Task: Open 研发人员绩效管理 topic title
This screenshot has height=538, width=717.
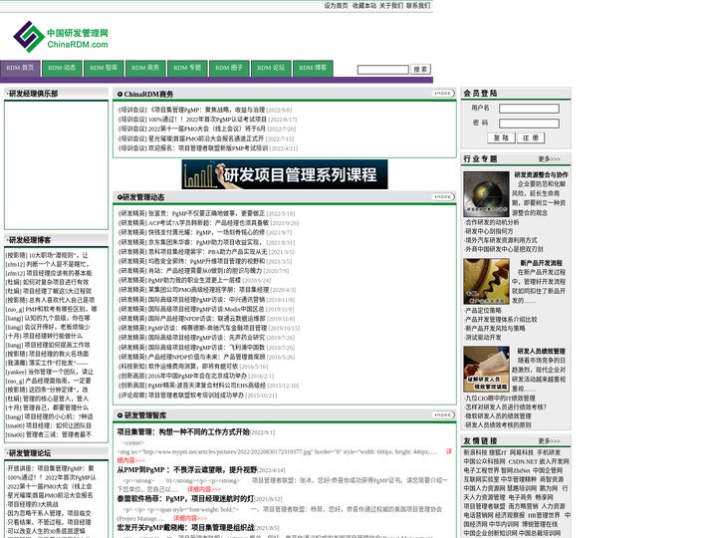Action: tap(541, 352)
